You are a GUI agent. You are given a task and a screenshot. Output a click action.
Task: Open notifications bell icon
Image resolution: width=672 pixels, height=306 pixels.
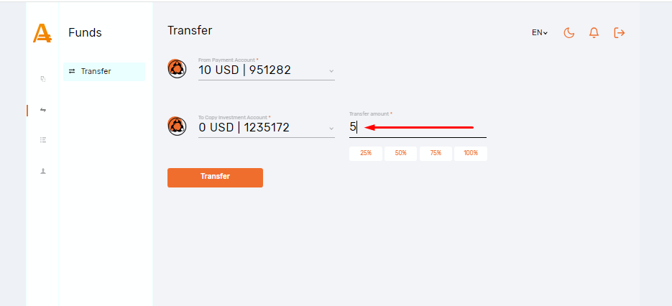click(594, 32)
